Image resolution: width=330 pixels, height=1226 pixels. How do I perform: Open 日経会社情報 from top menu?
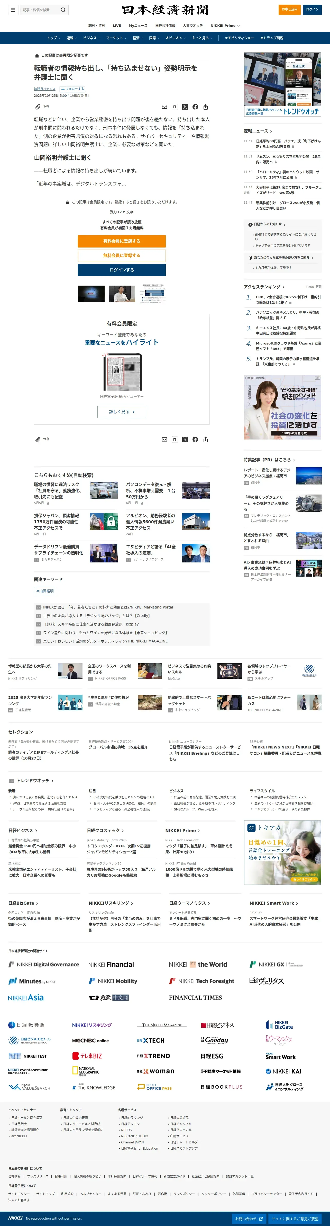165,26
